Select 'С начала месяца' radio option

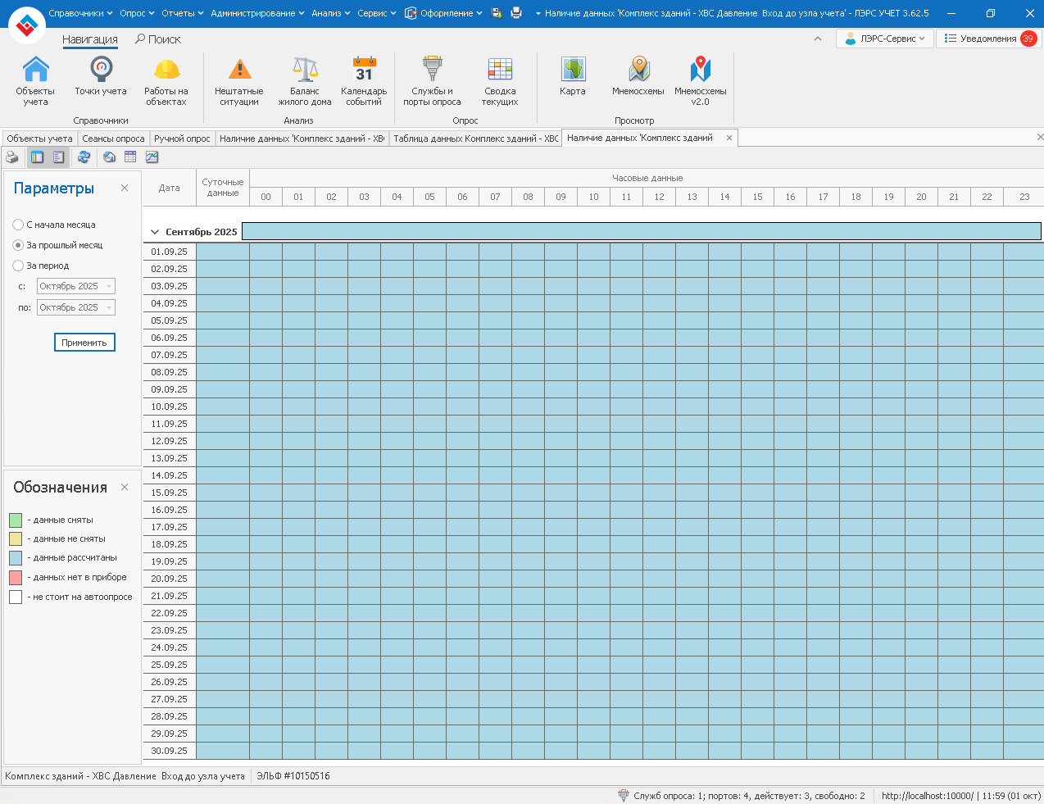(18, 225)
